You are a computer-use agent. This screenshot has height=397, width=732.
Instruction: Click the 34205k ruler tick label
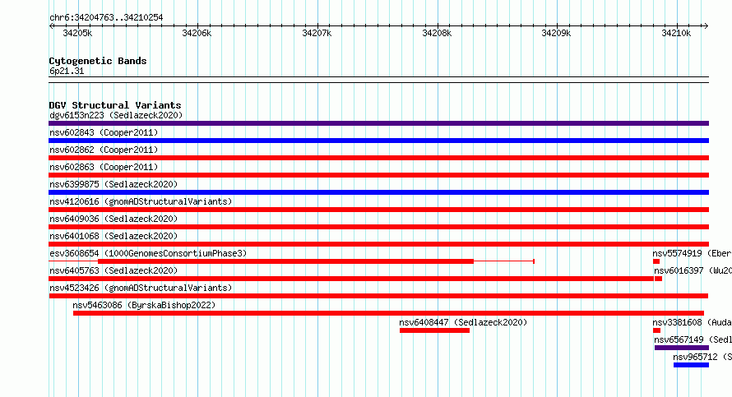pyautogui.click(x=77, y=33)
